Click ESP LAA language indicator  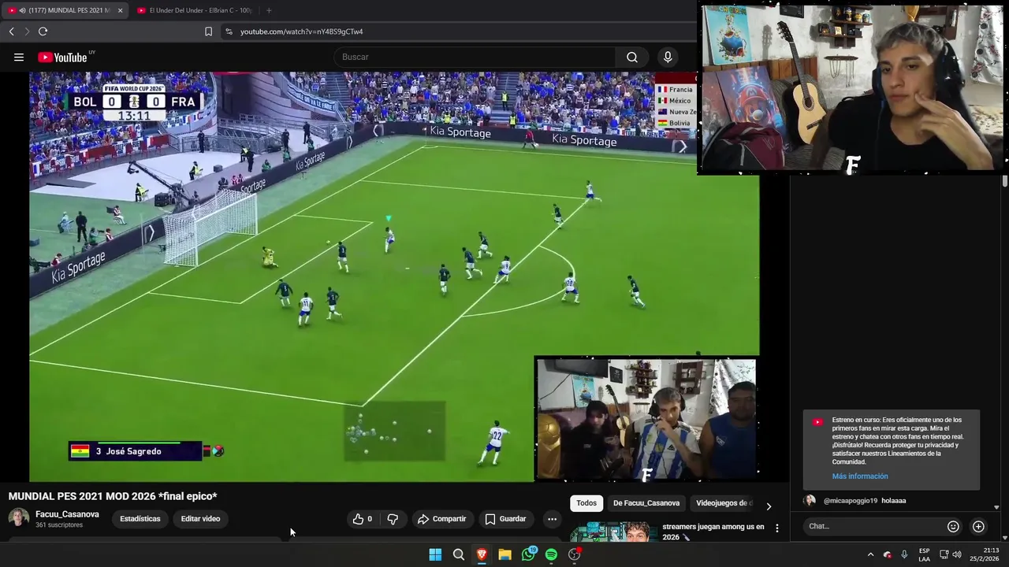(924, 554)
